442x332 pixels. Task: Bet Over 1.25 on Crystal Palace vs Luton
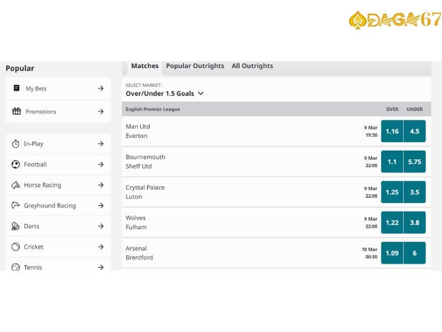pyautogui.click(x=392, y=192)
